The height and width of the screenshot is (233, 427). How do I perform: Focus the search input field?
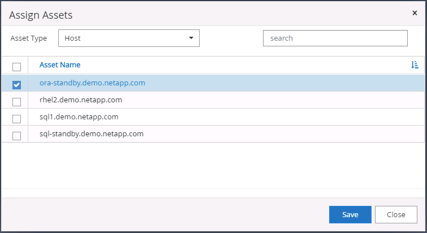[335, 38]
